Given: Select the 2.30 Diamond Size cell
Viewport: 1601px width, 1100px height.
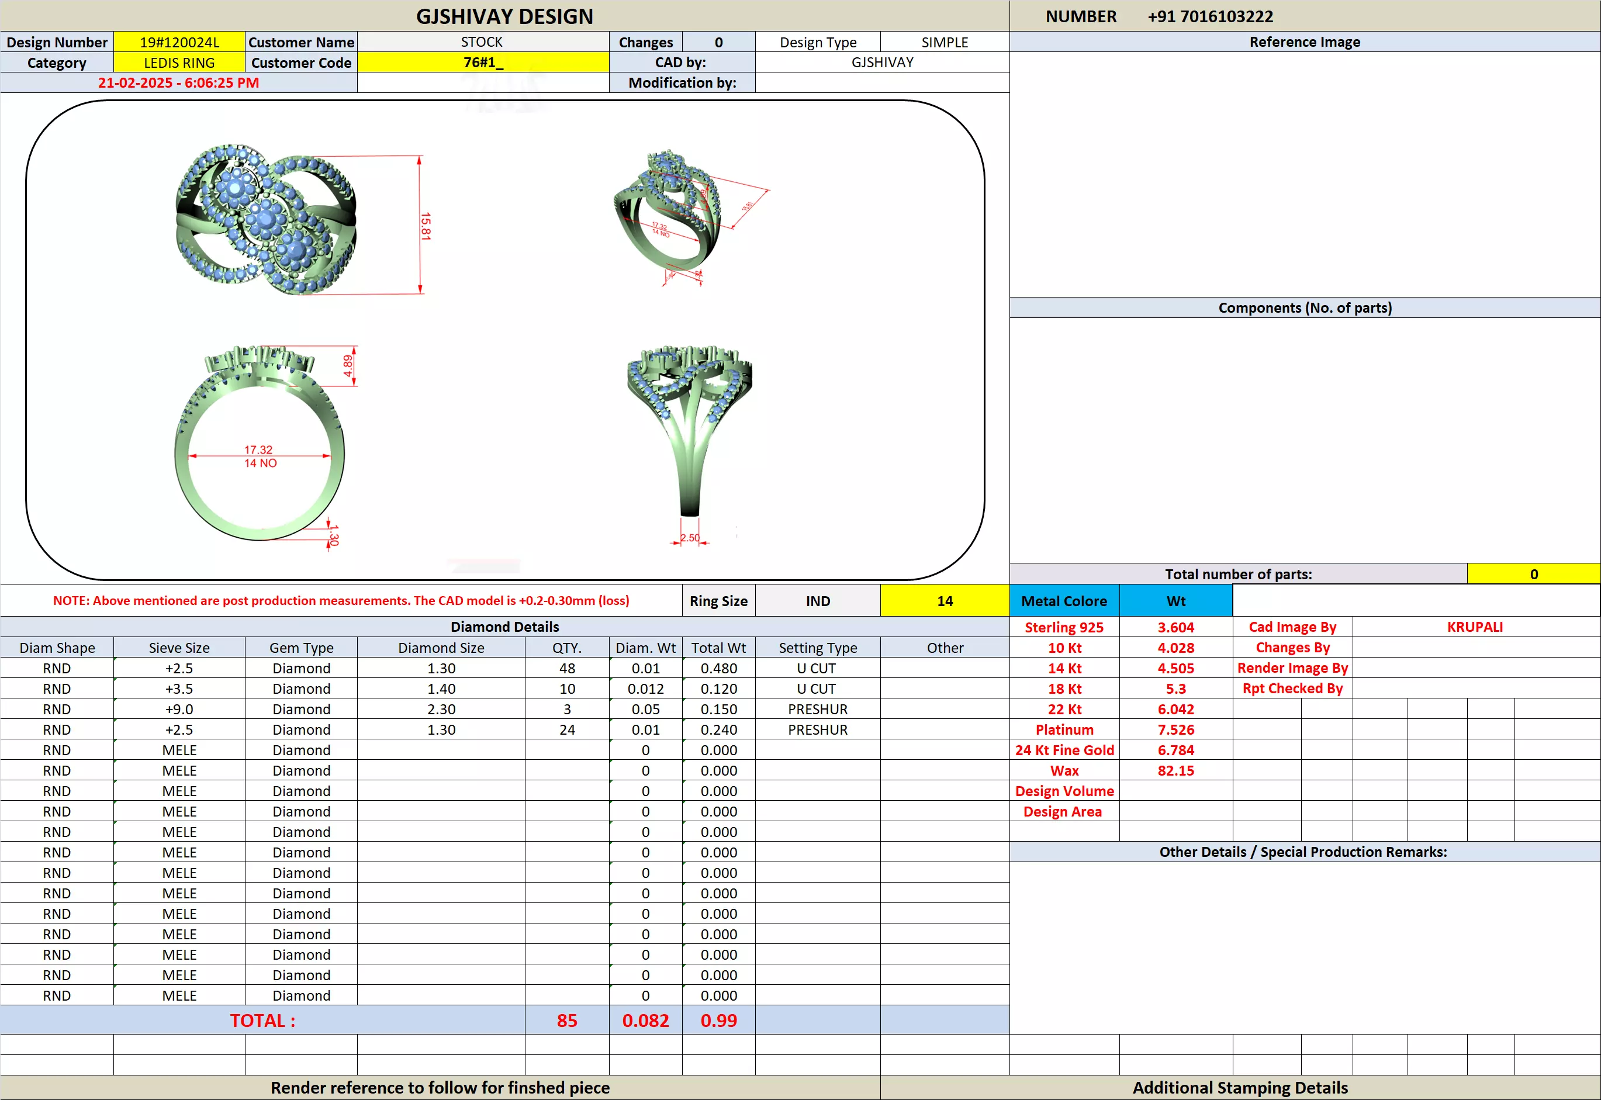Looking at the screenshot, I should coord(441,709).
